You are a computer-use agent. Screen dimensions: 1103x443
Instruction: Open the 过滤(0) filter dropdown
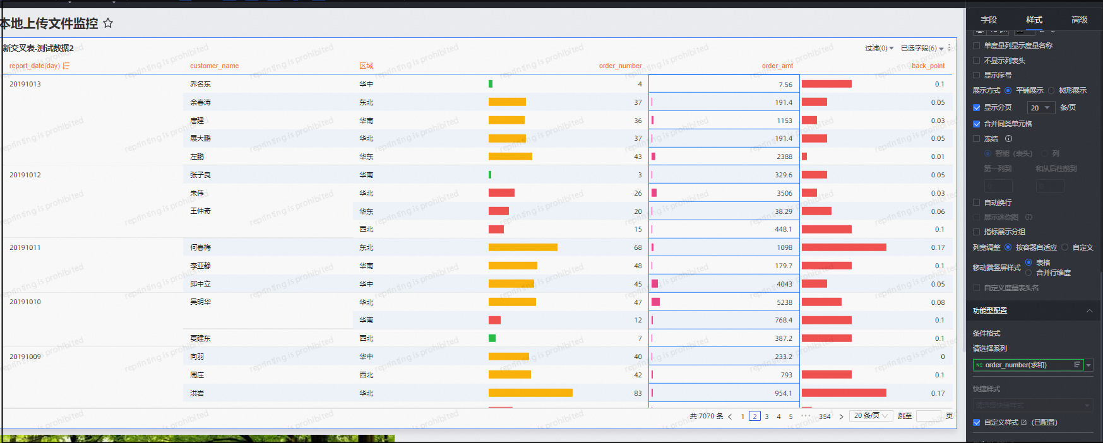click(x=879, y=48)
